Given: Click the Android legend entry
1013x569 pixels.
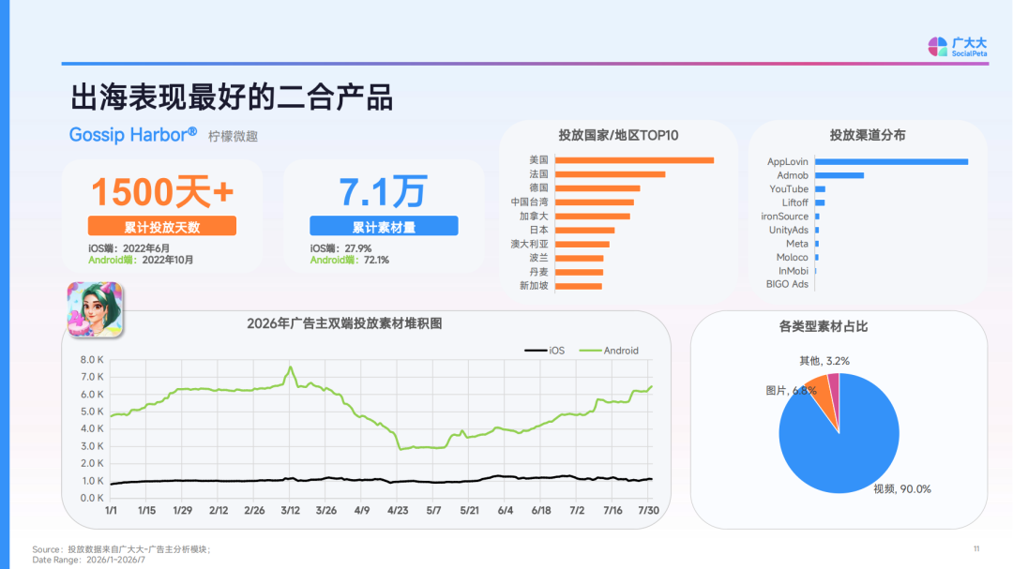Looking at the screenshot, I should pyautogui.click(x=610, y=351).
